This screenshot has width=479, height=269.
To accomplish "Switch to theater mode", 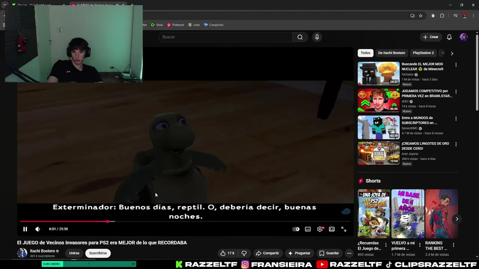I will pyautogui.click(x=332, y=229).
